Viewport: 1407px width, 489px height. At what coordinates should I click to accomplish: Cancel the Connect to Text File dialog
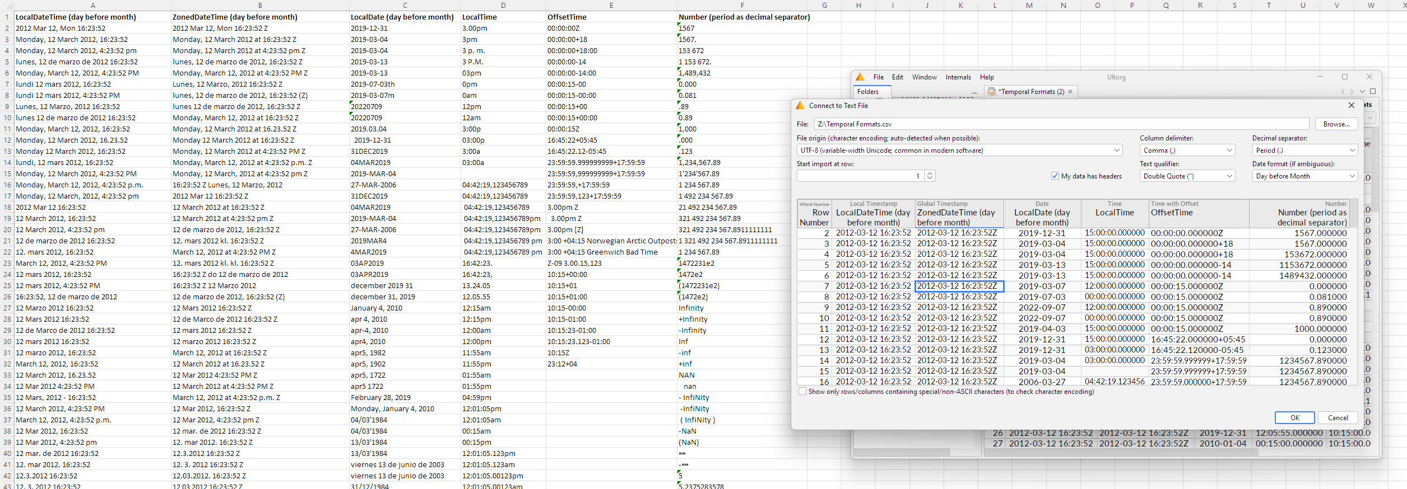click(x=1338, y=417)
